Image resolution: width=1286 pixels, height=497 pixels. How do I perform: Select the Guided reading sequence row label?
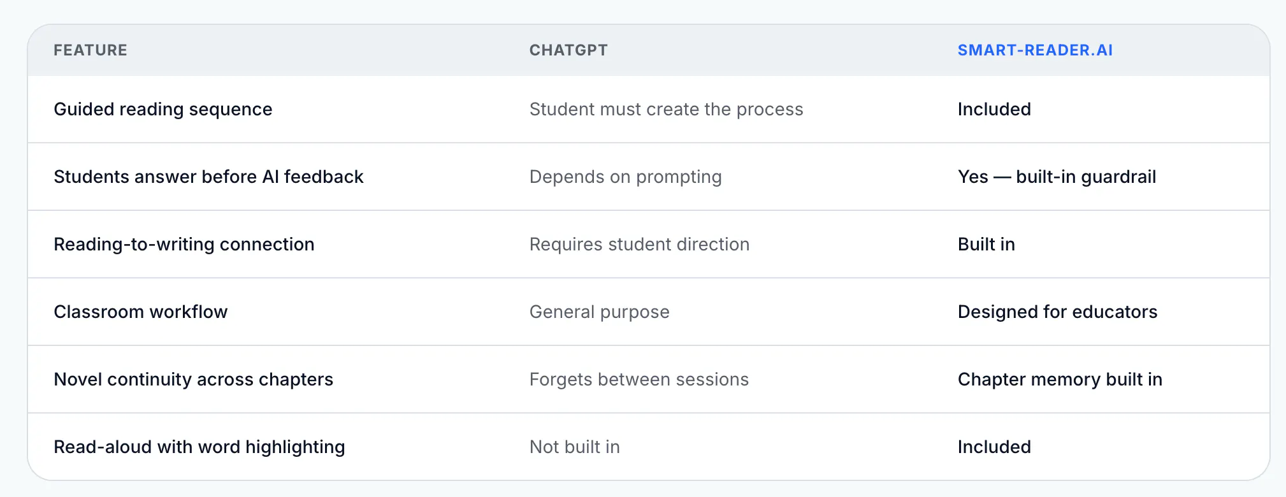pyautogui.click(x=163, y=110)
